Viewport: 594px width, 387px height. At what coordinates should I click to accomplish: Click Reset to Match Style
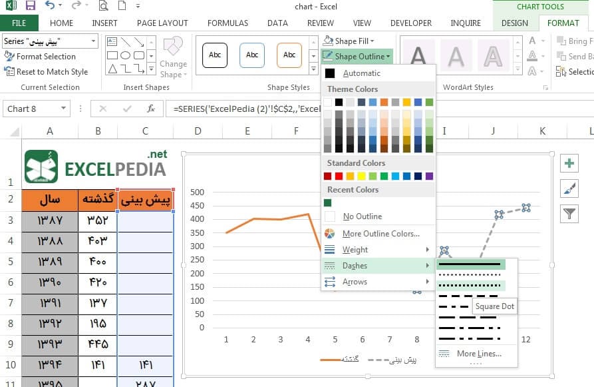(x=46, y=72)
